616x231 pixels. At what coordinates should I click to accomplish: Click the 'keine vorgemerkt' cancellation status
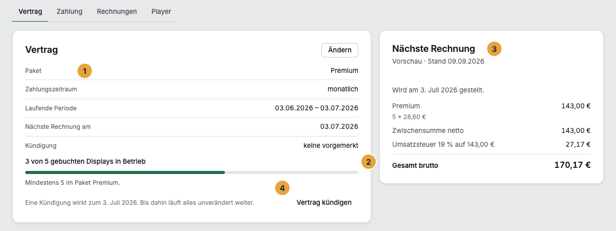pos(331,145)
